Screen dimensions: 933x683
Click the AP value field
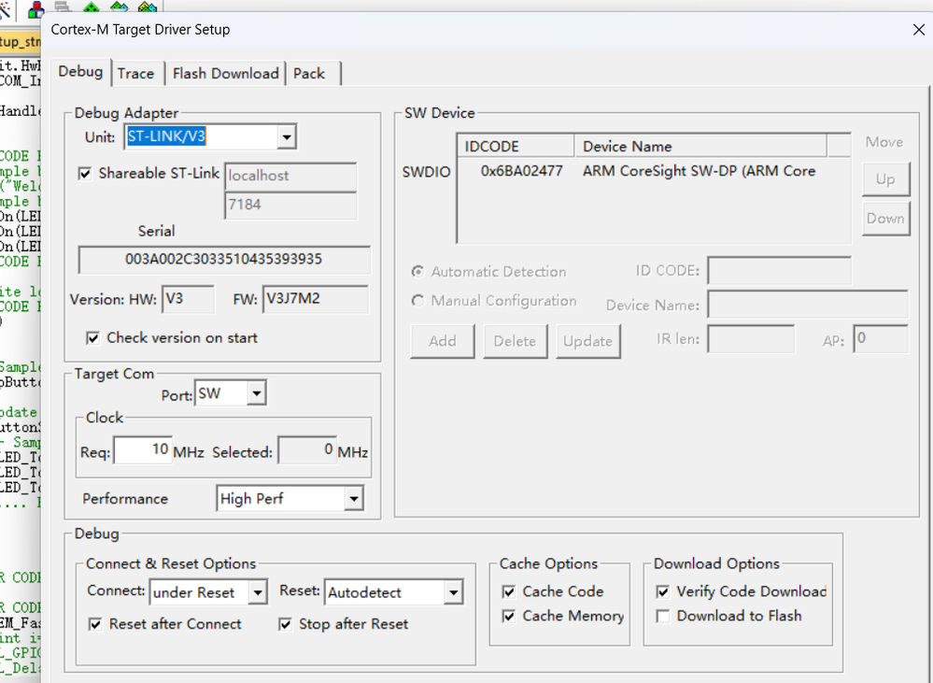(881, 339)
